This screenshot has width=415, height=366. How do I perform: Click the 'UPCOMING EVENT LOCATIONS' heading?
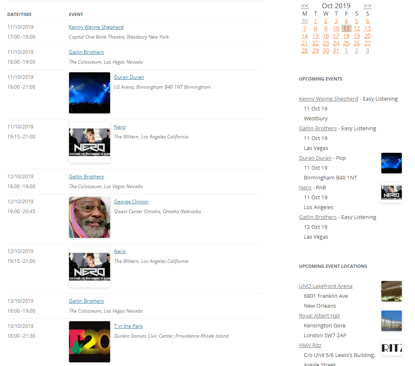(x=333, y=267)
